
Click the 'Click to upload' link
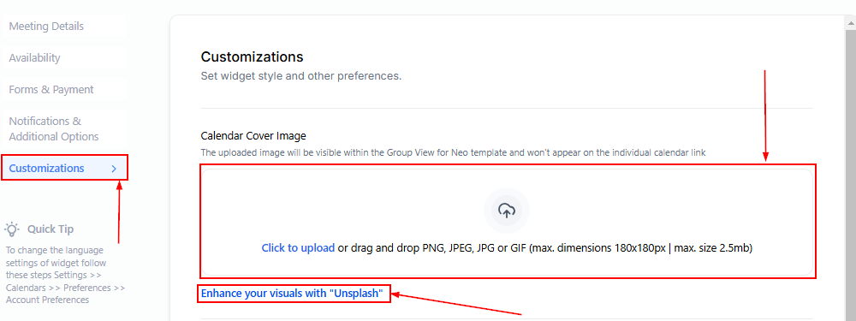pos(298,248)
